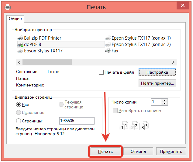Click the Fax printer name text
The width and height of the screenshot is (193, 162).
[x=115, y=51]
